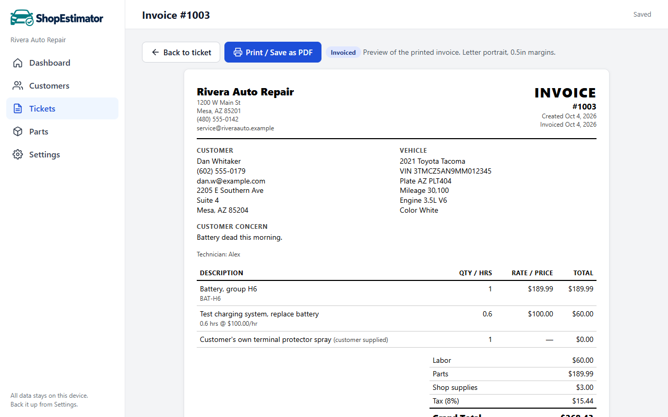668x417 pixels.
Task: Return using Back to ticket button
Action: click(x=181, y=52)
